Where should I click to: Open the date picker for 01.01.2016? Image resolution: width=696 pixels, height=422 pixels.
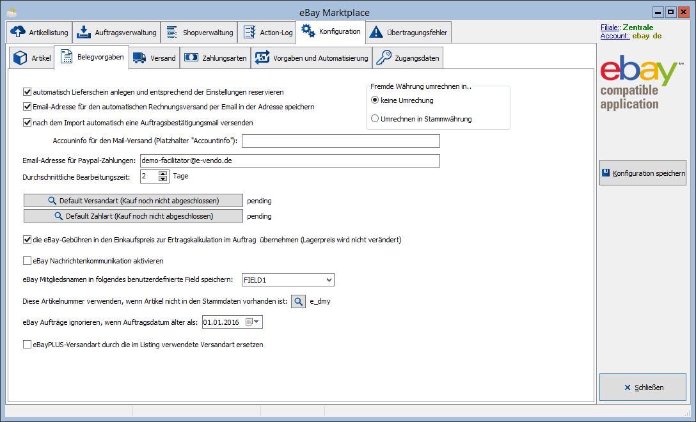point(253,322)
